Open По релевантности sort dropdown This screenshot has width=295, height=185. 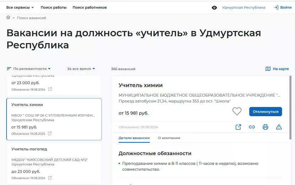(29, 69)
